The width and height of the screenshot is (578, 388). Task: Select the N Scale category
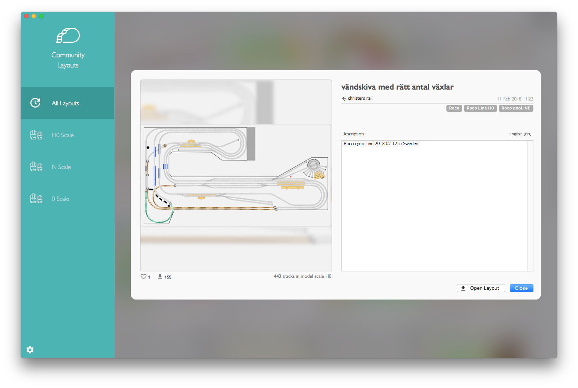(67, 167)
